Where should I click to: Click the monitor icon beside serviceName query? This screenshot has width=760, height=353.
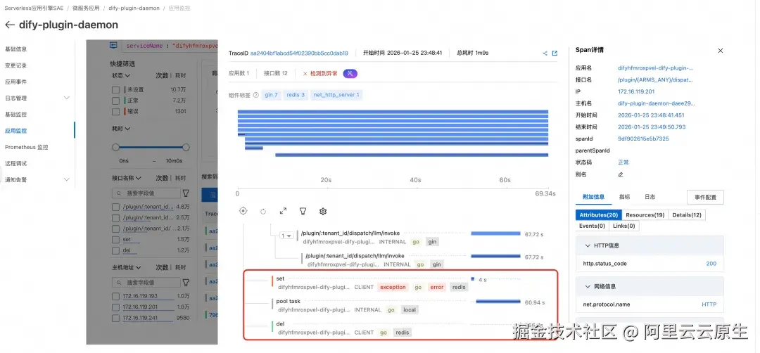113,45
